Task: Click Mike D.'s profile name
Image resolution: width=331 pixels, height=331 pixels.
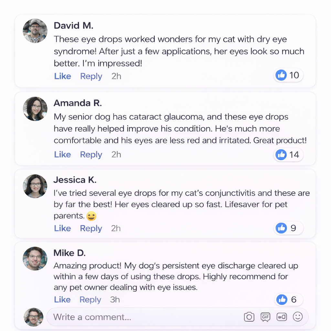Action: (x=69, y=253)
